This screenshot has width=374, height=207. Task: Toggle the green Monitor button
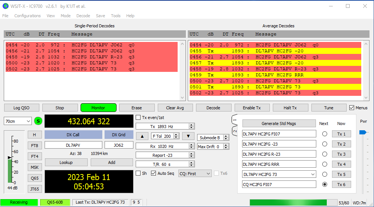point(98,108)
